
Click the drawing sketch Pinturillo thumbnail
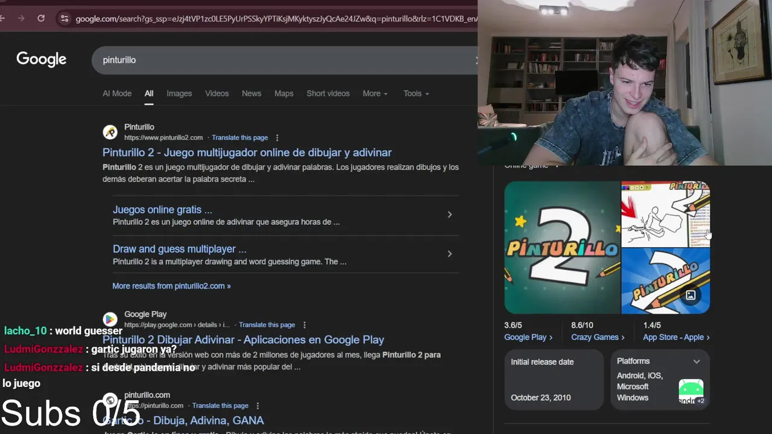click(x=666, y=214)
